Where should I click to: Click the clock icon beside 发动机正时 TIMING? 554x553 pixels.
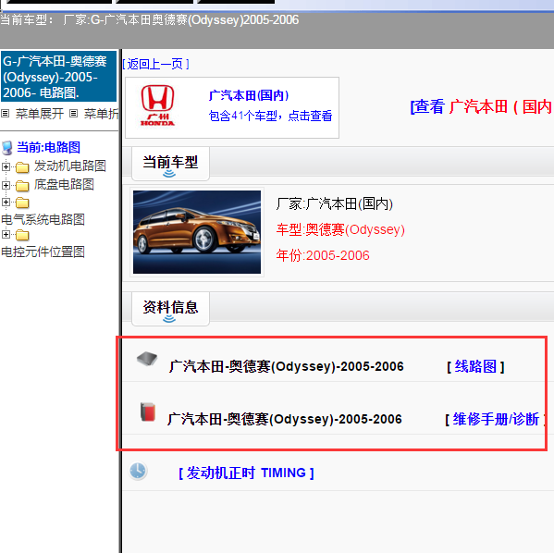pyautogui.click(x=138, y=471)
